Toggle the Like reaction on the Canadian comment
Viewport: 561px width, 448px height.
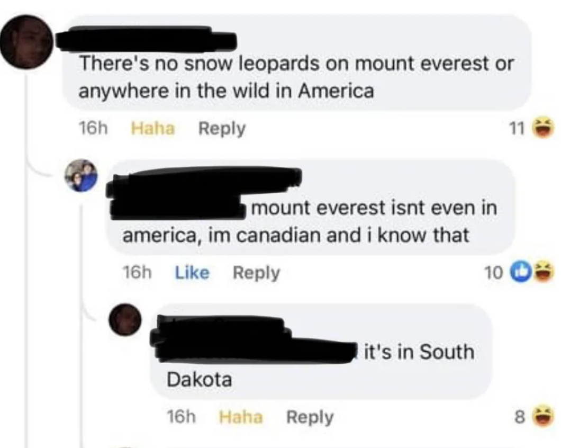pos(193,271)
